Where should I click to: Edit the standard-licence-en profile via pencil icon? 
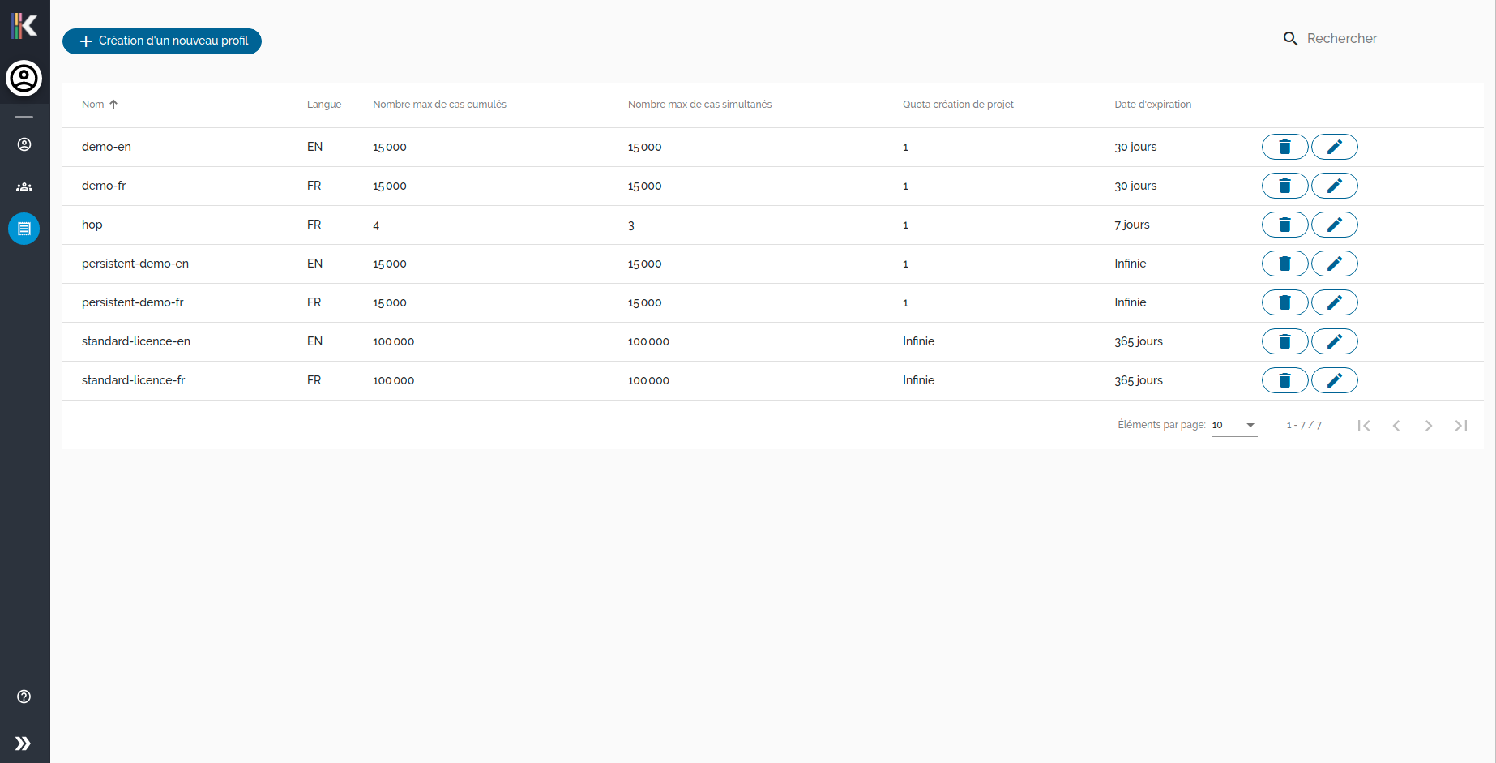(x=1335, y=341)
